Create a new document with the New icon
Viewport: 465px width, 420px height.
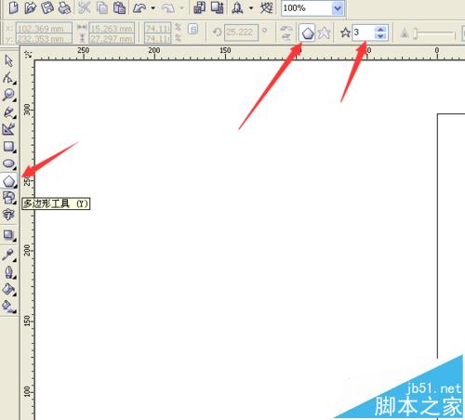pyautogui.click(x=13, y=7)
